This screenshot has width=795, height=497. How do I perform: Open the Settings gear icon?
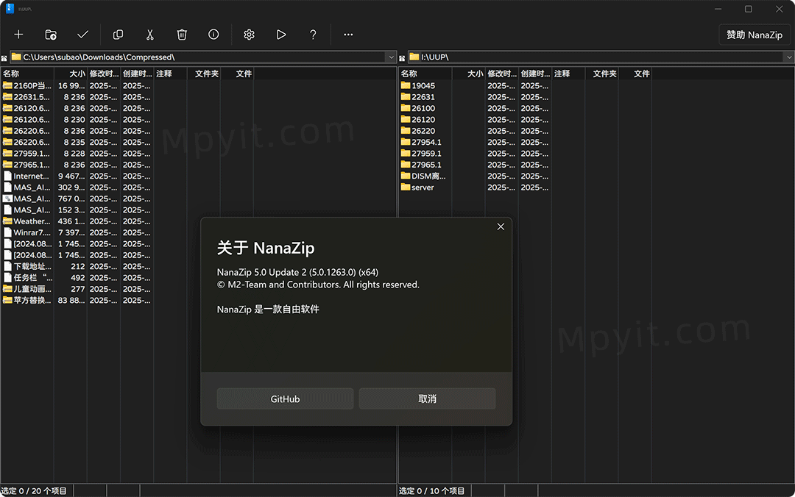(x=249, y=35)
